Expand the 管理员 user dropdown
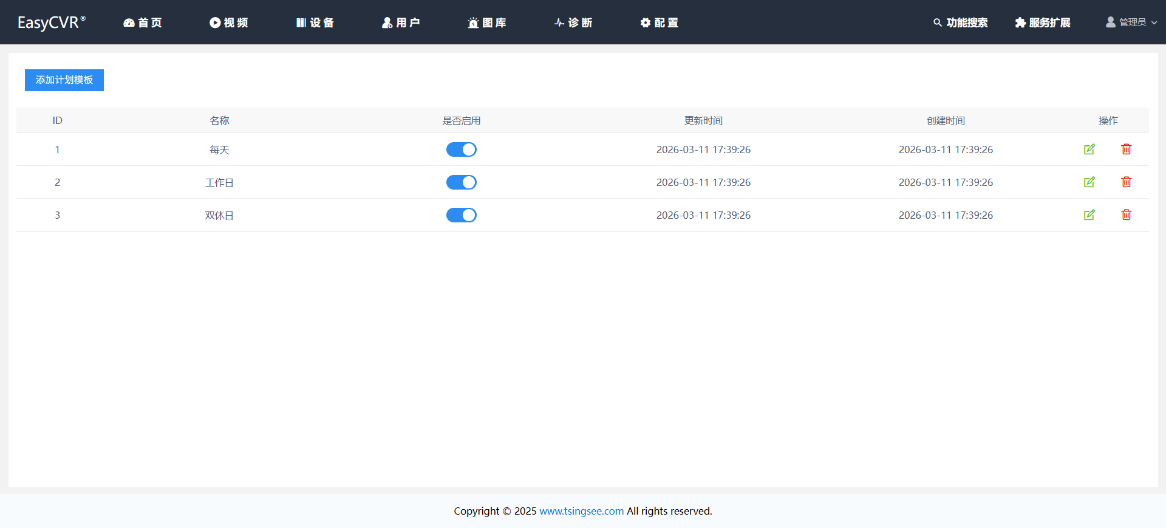 (x=1131, y=22)
